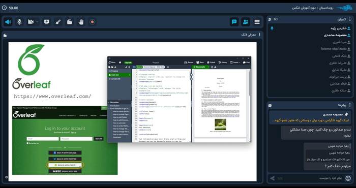
Task: Click the red record button
Action: [92, 22]
